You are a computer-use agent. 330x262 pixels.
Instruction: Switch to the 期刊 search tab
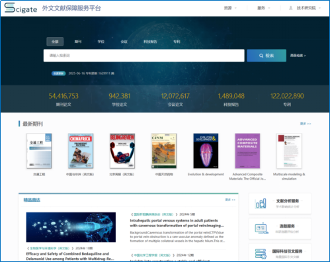78,42
